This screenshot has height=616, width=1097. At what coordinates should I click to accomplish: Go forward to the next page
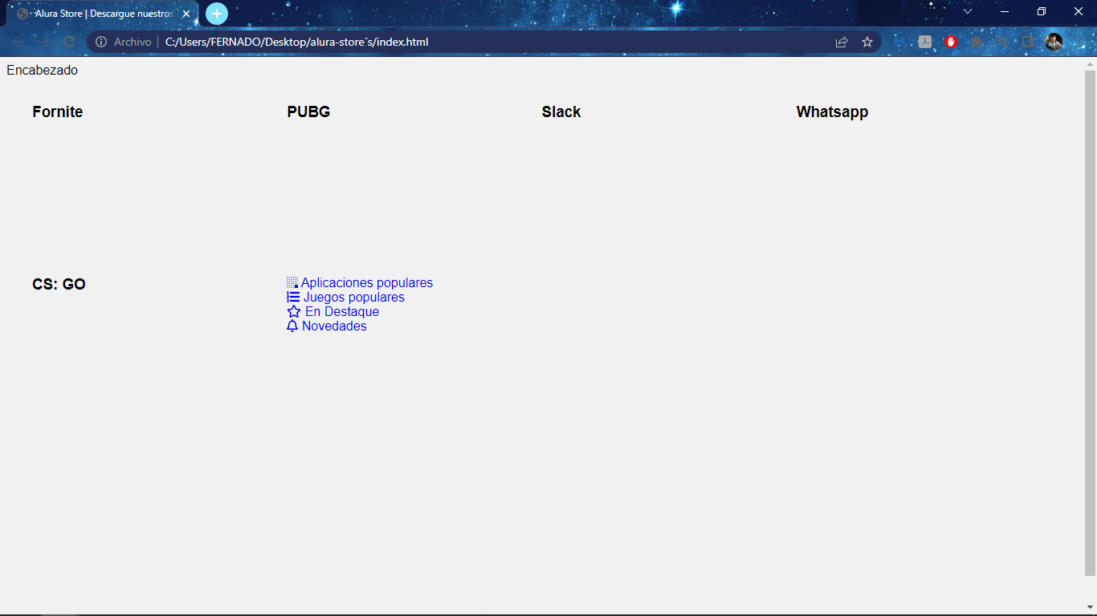tap(43, 42)
